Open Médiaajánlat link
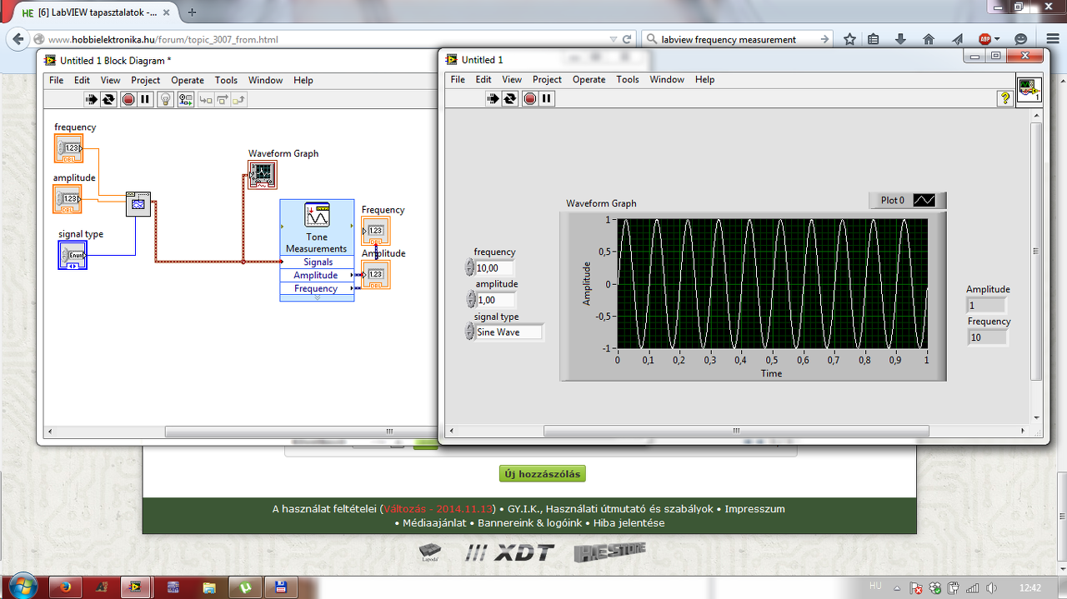Screen dimensions: 1067x599 pyautogui.click(x=434, y=523)
